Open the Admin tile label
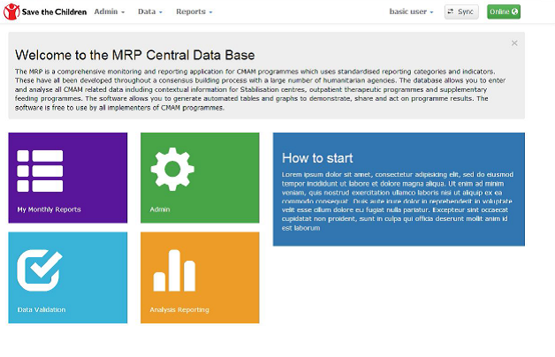 coord(160,209)
